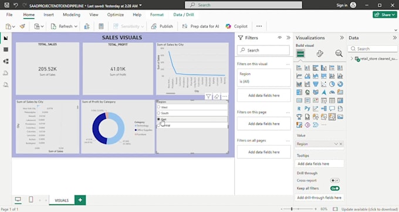Open the Region field chevron in Value
The width and height of the screenshot is (399, 212).
pyautogui.click(x=336, y=144)
